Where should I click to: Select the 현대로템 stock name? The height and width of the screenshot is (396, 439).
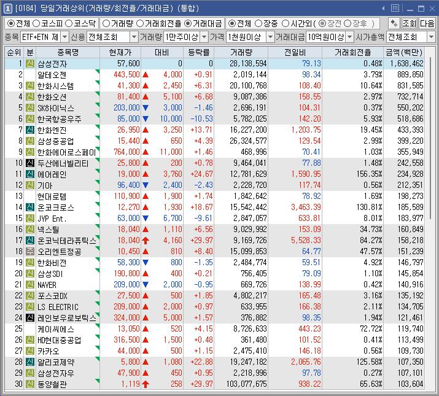pyautogui.click(x=52, y=196)
